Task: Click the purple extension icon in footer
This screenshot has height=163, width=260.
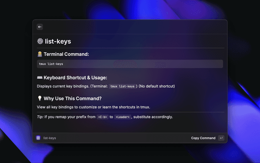Action: (38, 138)
